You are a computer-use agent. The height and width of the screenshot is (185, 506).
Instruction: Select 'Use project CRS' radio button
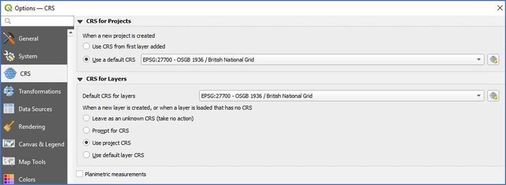[86, 143]
